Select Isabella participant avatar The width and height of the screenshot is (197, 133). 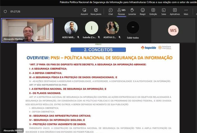[92, 28]
